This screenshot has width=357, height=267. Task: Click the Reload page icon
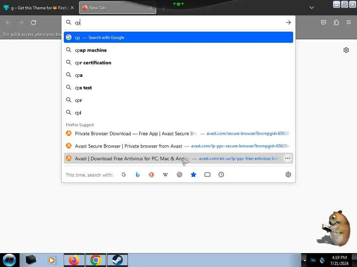tap(33, 23)
